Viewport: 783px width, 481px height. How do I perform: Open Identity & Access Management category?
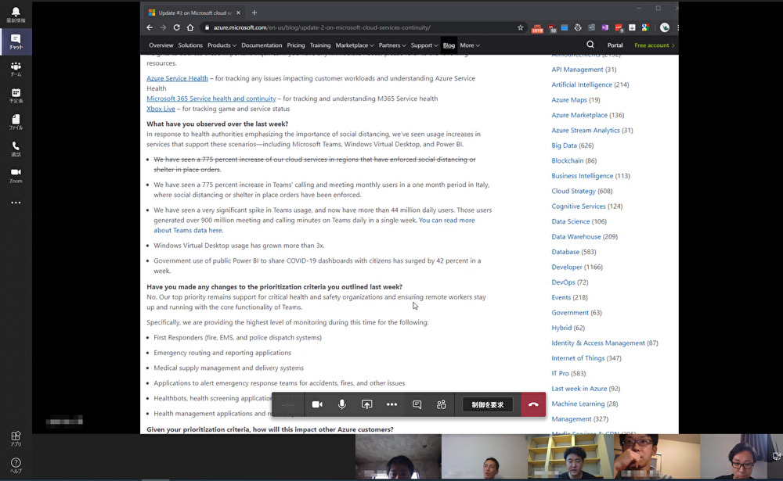pos(598,343)
